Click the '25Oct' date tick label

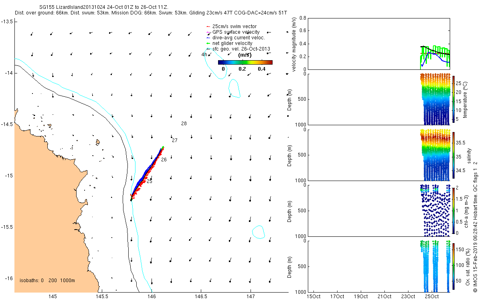coord(431,297)
